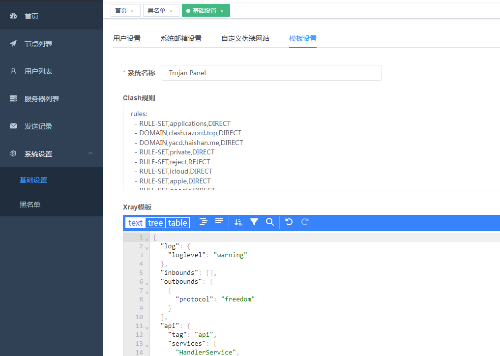
Task: Switch to the 用户设置 tab
Action: pyautogui.click(x=127, y=38)
